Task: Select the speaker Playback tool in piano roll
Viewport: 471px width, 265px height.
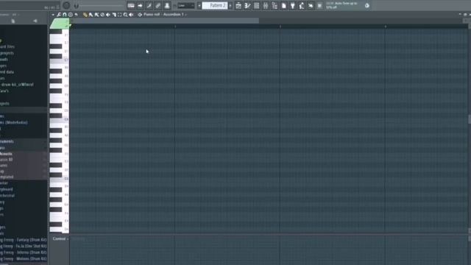Action: pyautogui.click(x=131, y=15)
